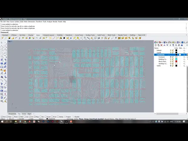Screen dimensions: 188x141
Task: Switch to the Perspective viewport tab
Action: click(12, 114)
